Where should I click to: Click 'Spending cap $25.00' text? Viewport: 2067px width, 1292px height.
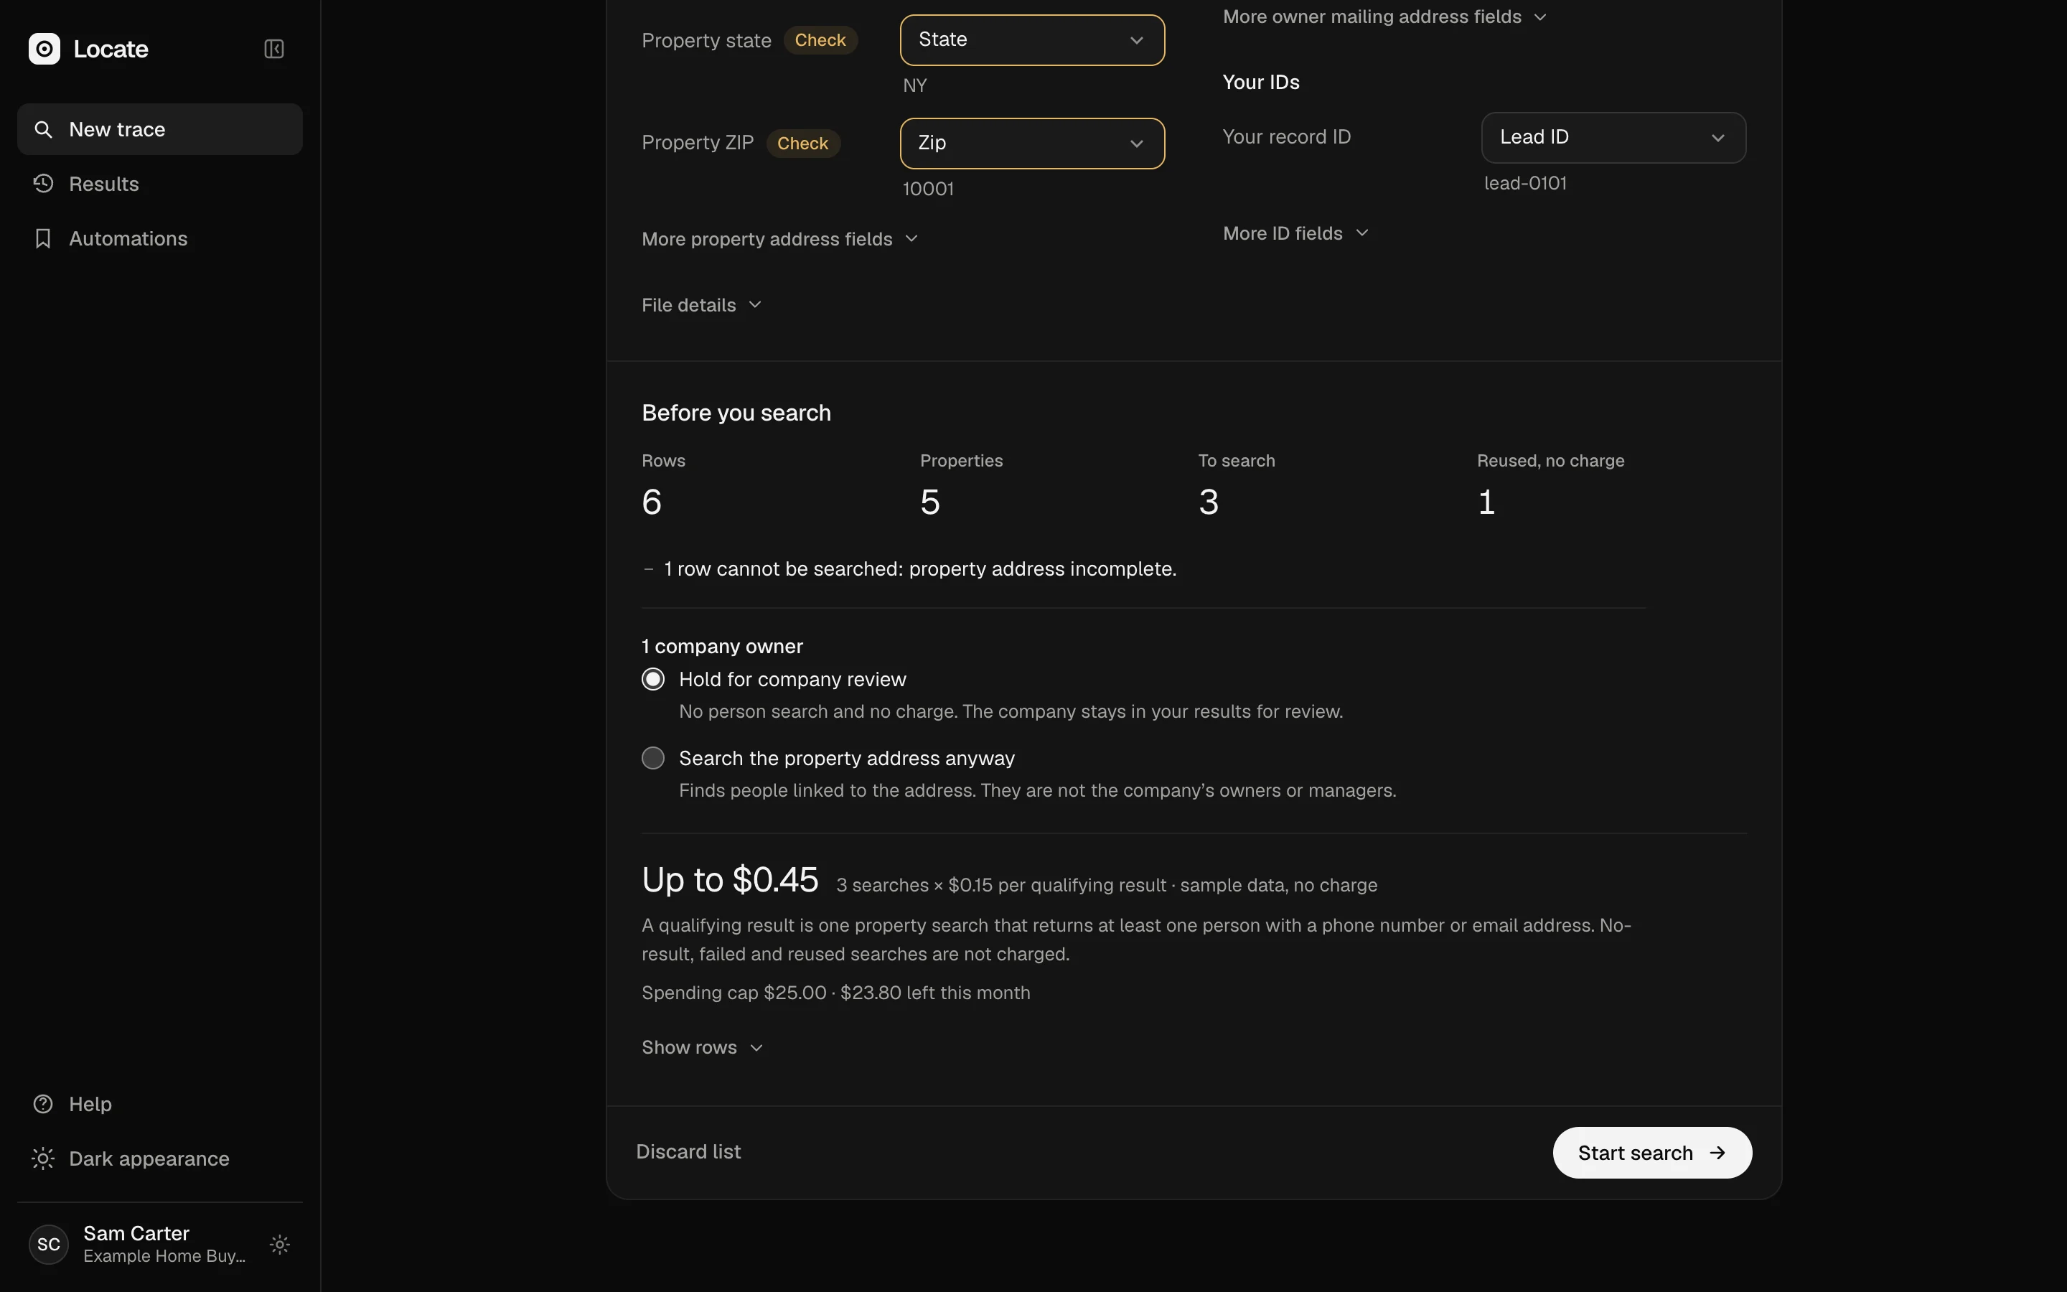click(733, 993)
